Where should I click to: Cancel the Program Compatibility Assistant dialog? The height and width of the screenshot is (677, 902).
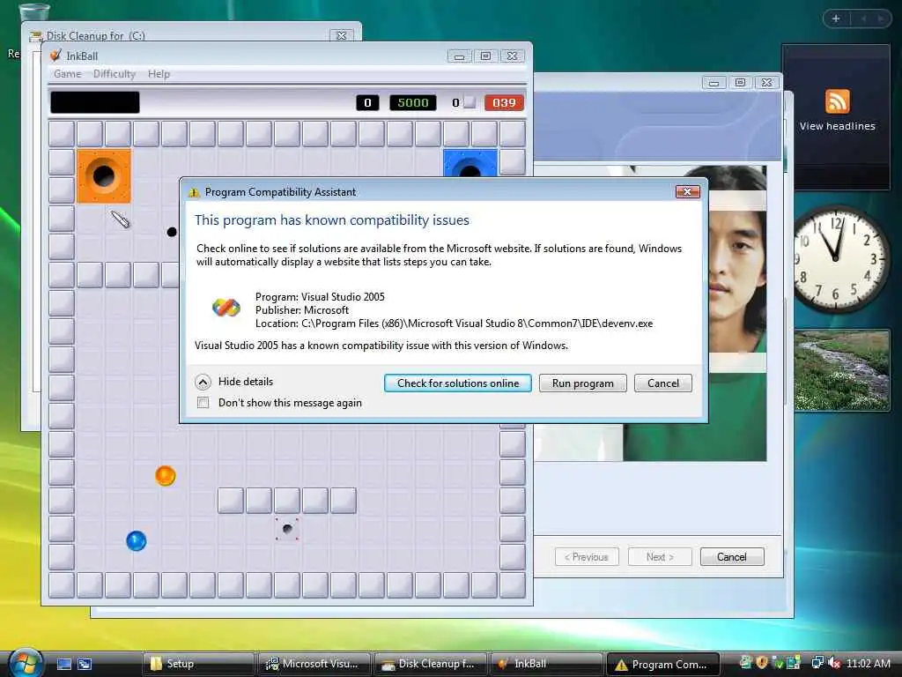[x=662, y=383]
